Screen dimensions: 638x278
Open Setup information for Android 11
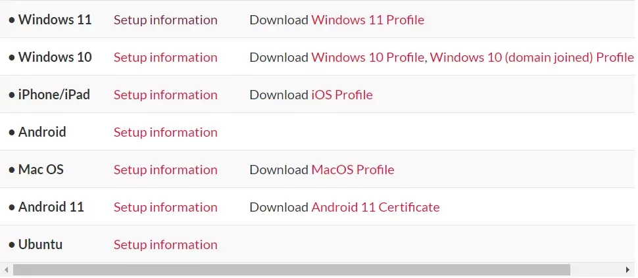click(165, 207)
